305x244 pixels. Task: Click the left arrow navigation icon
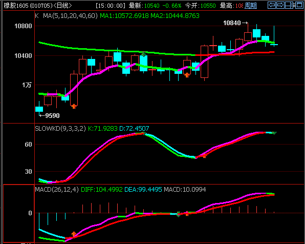coord(272,5)
